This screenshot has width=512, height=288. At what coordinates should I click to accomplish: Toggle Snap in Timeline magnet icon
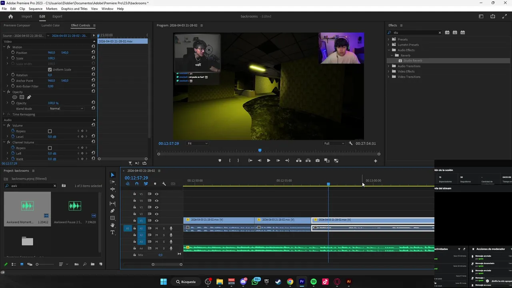pyautogui.click(x=137, y=184)
